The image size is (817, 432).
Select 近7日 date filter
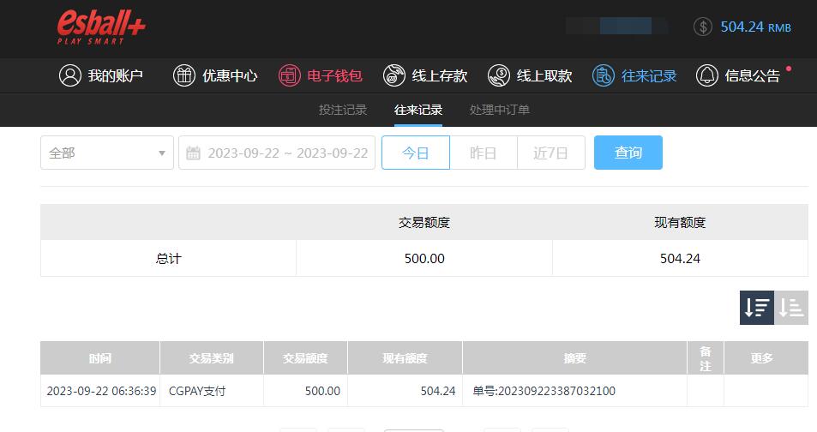click(x=550, y=153)
